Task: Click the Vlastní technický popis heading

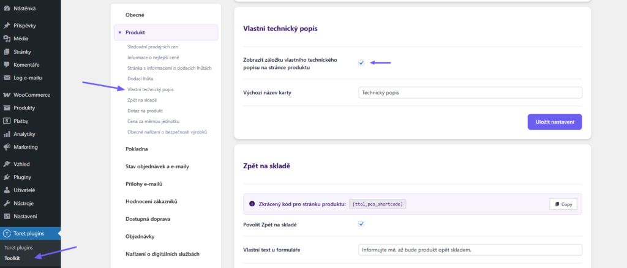Action: pos(280,28)
